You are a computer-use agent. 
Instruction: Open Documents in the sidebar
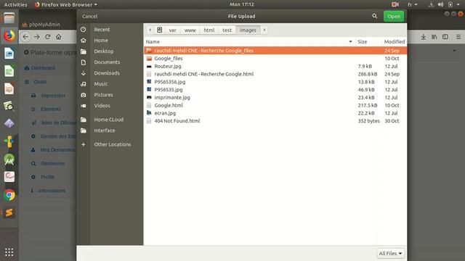pyautogui.click(x=107, y=62)
